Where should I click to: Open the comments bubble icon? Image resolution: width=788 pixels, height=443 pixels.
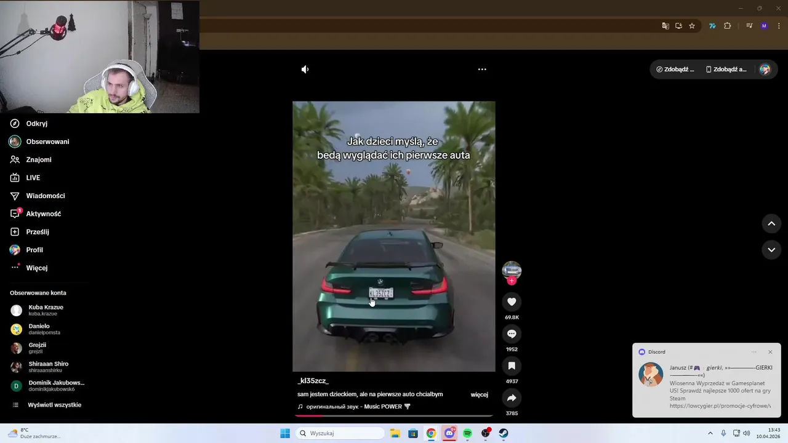[x=512, y=333]
